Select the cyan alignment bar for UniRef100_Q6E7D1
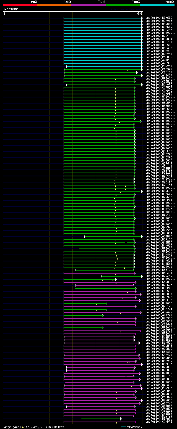 (x=103, y=42)
